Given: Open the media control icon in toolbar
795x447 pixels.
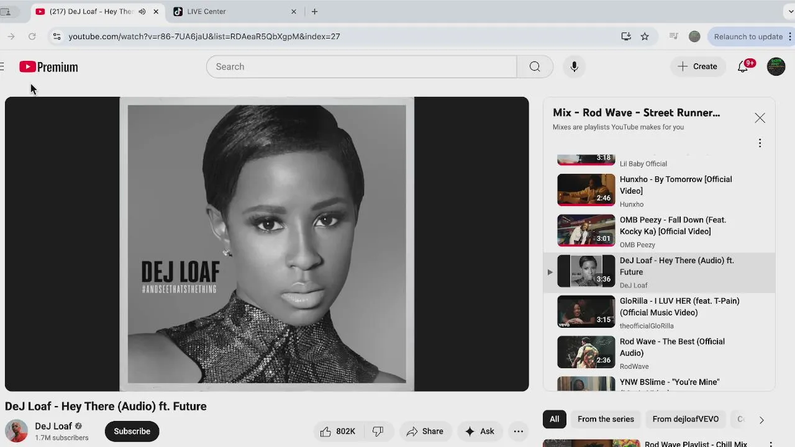Looking at the screenshot, I should [673, 37].
